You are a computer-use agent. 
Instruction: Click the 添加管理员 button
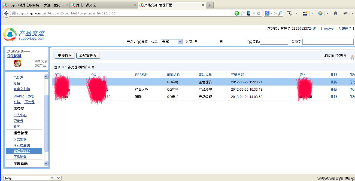click(x=88, y=56)
